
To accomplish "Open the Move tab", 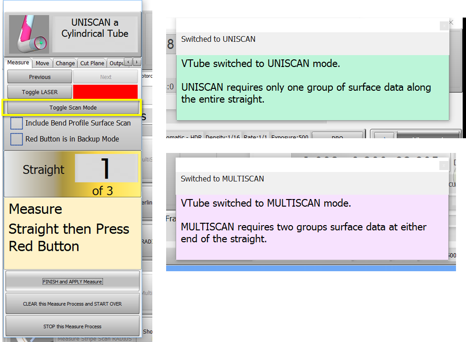I will tap(42, 63).
